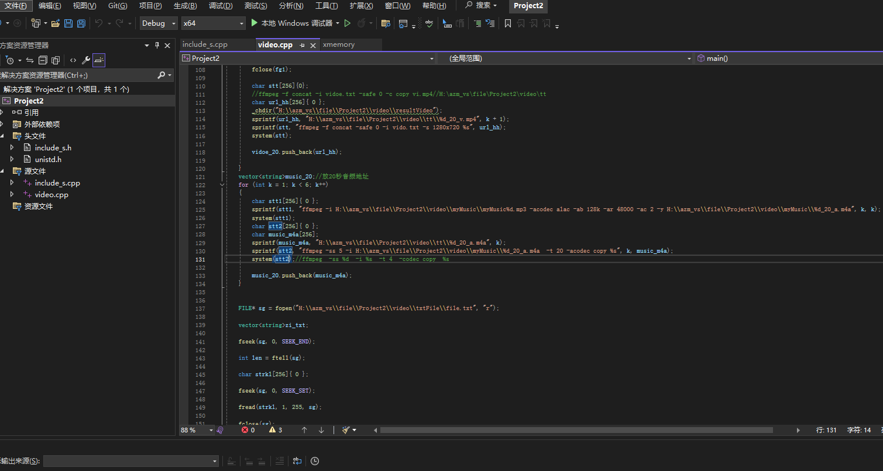Image resolution: width=883 pixels, height=471 pixels.
Task: Open the 调试(D) menu
Action: [221, 6]
